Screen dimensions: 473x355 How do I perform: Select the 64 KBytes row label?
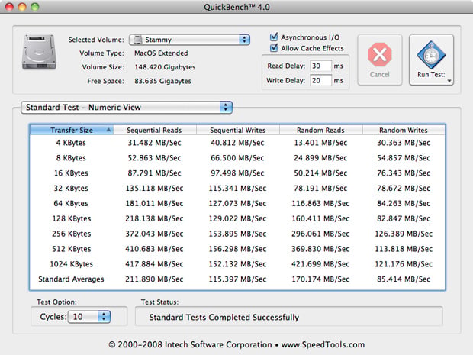pyautogui.click(x=71, y=203)
